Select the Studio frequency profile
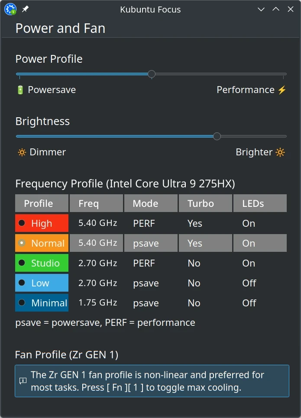Image resolution: width=301 pixels, height=418 pixels. tap(42, 263)
